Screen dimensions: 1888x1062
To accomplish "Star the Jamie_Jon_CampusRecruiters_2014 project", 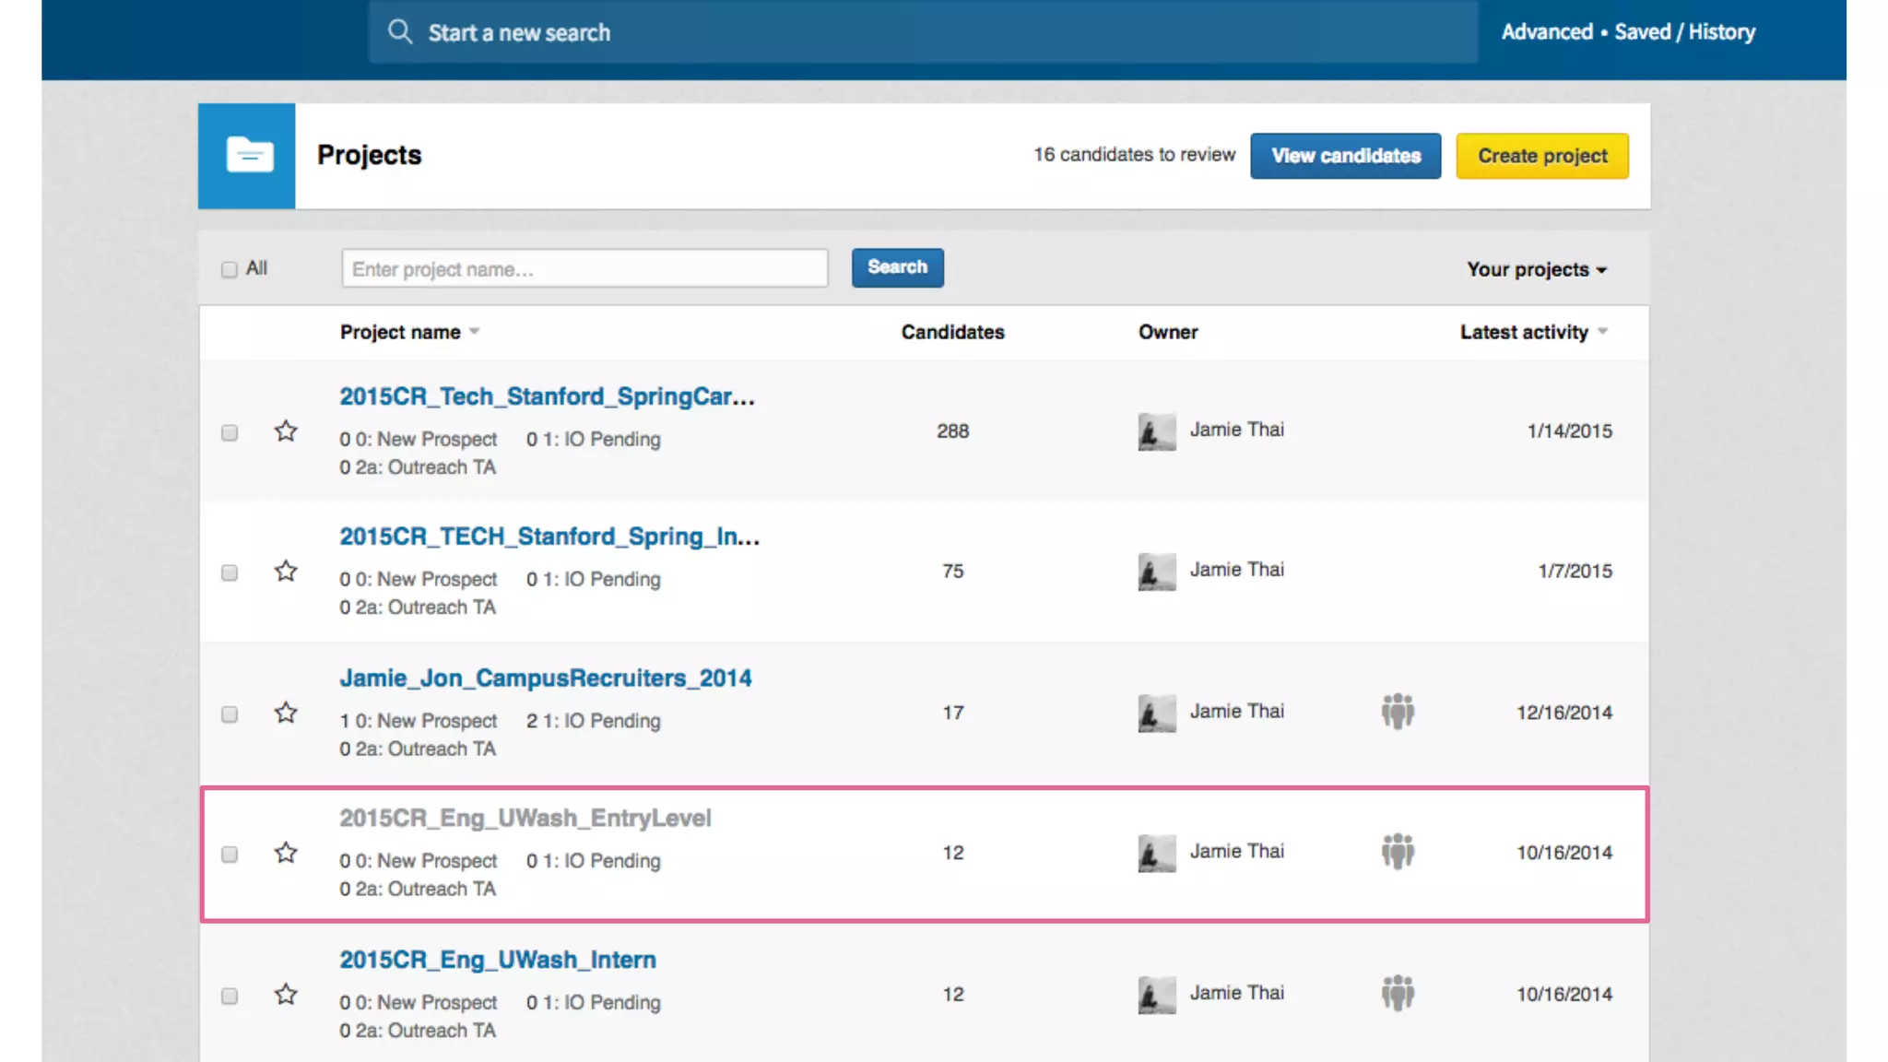I will coord(286,713).
